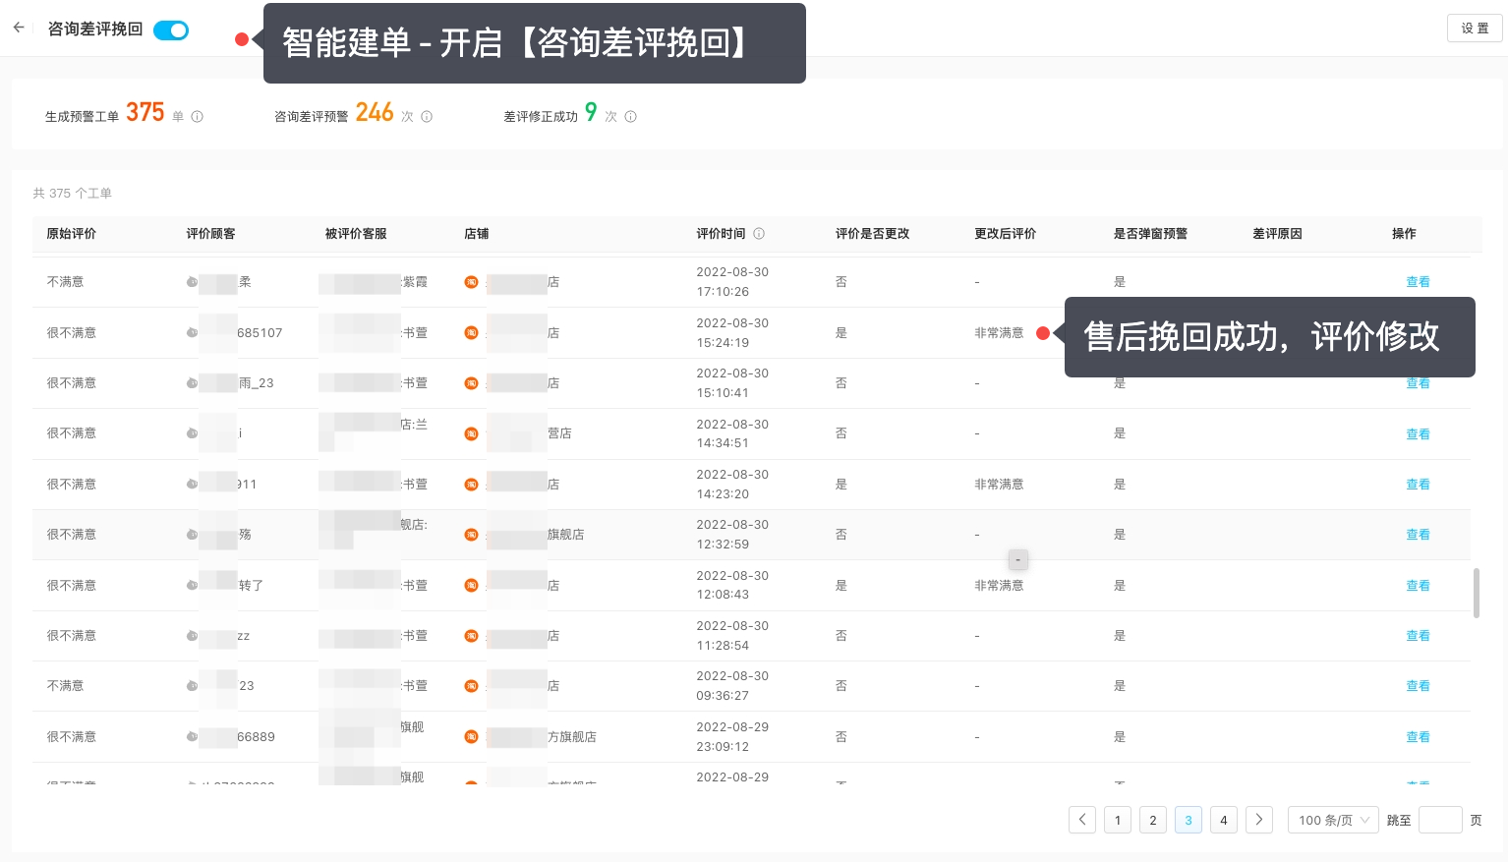The height and width of the screenshot is (862, 1508).
Task: Click the 更改后评价 column header
Action: (1006, 234)
